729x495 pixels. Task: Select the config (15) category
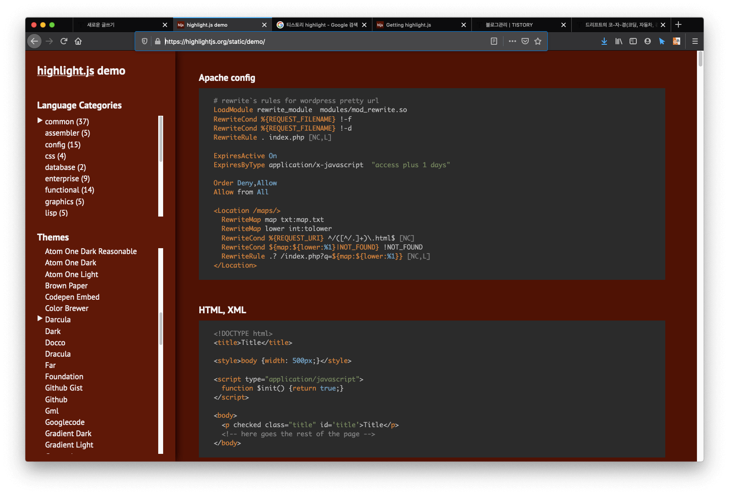(x=63, y=145)
